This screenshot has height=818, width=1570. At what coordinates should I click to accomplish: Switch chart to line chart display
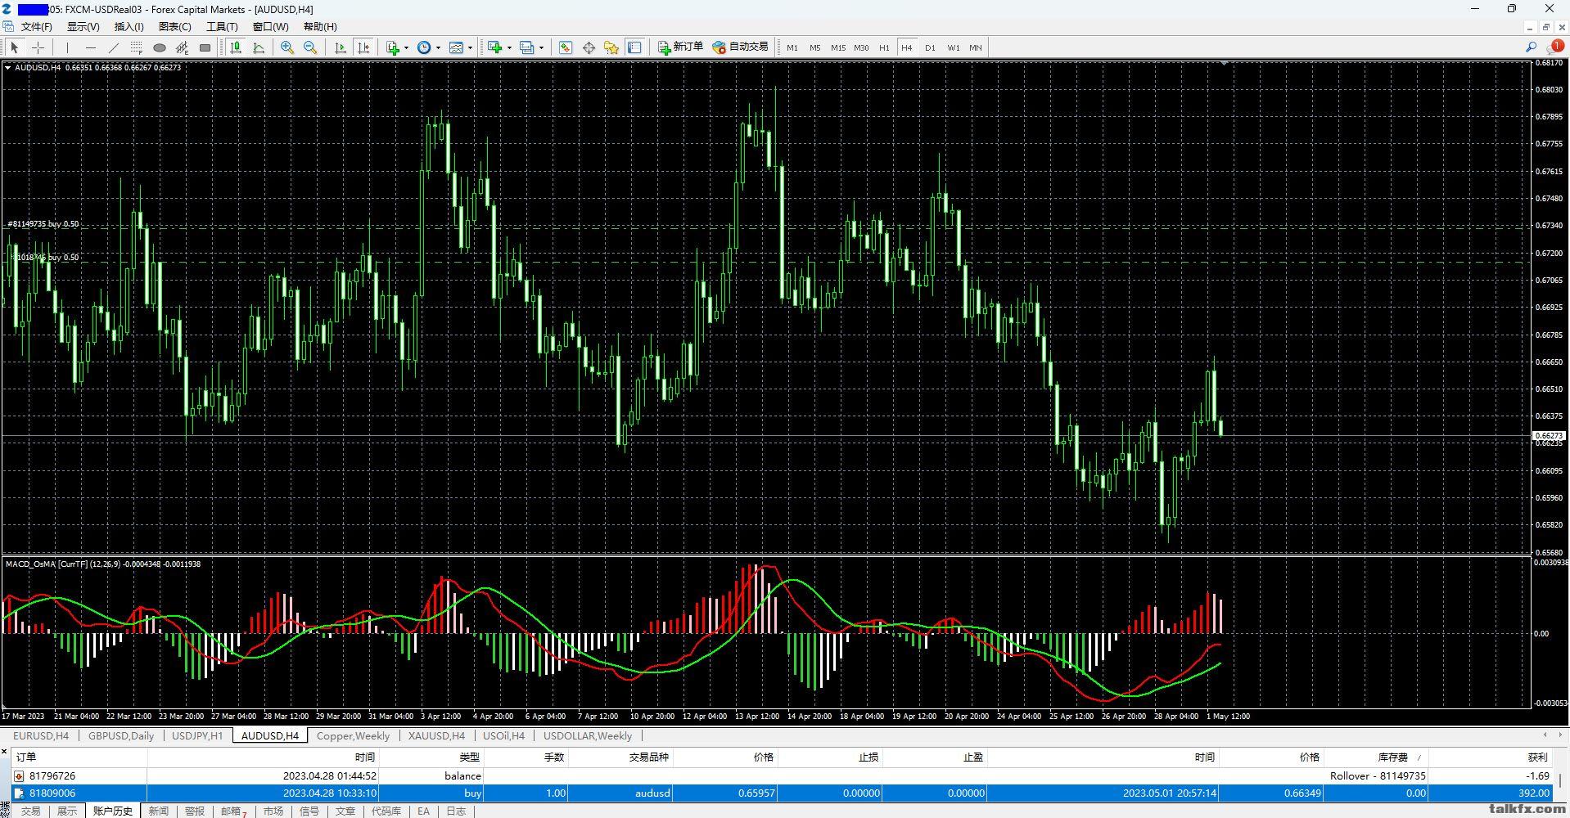tap(259, 47)
